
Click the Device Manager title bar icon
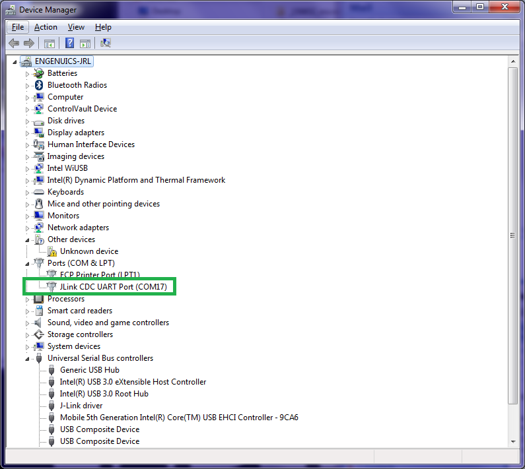pyautogui.click(x=11, y=11)
